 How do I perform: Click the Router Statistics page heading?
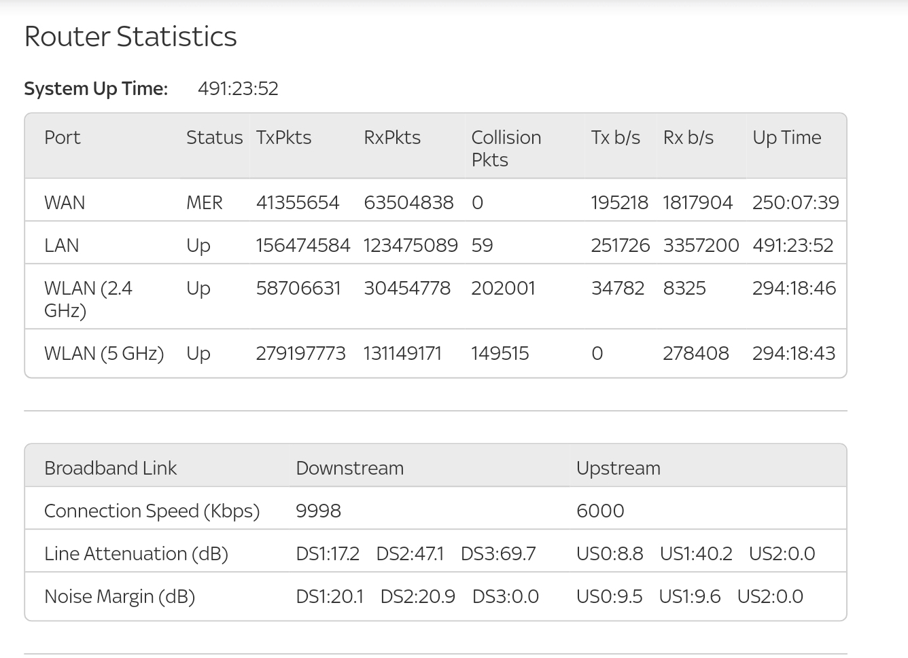click(x=130, y=37)
